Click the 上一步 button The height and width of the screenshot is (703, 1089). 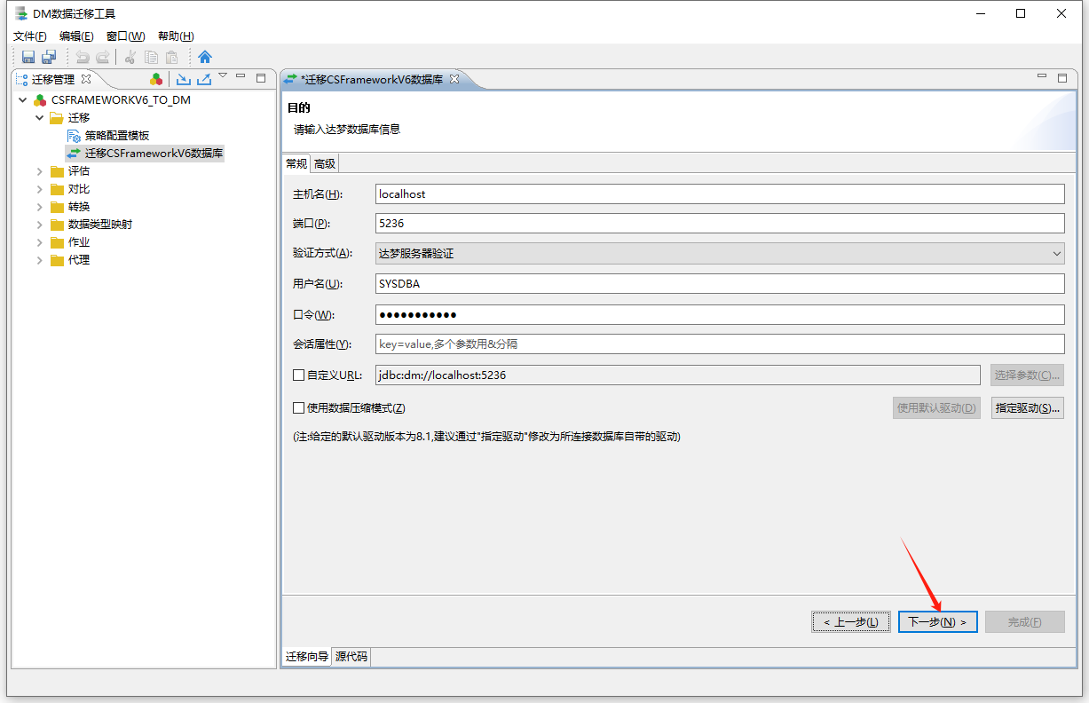tap(851, 622)
